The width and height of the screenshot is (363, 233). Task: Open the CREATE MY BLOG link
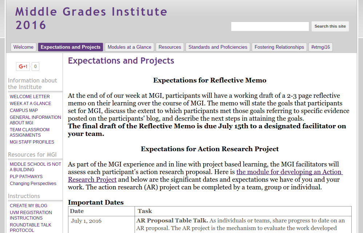(x=28, y=205)
